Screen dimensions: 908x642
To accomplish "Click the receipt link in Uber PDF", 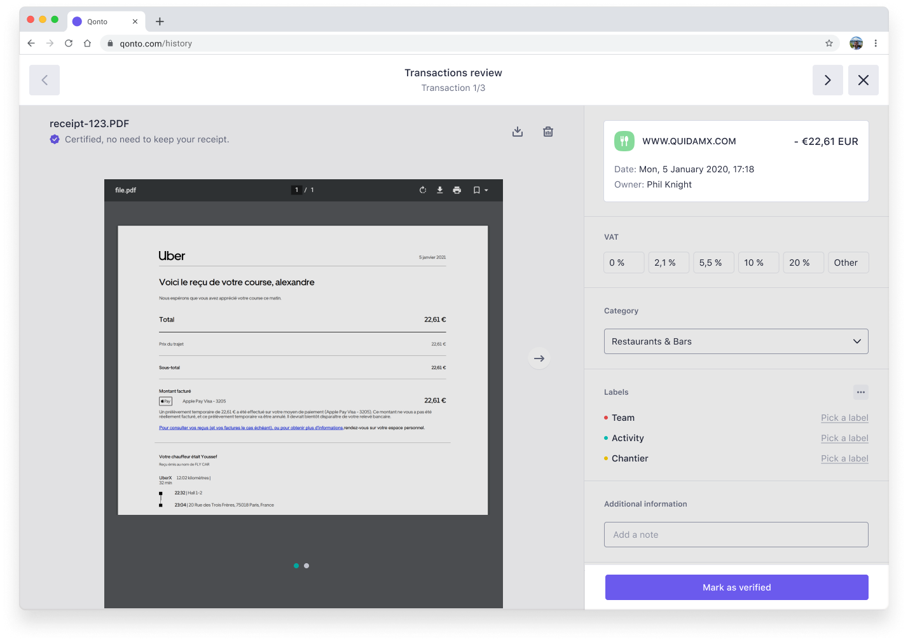I will (251, 428).
